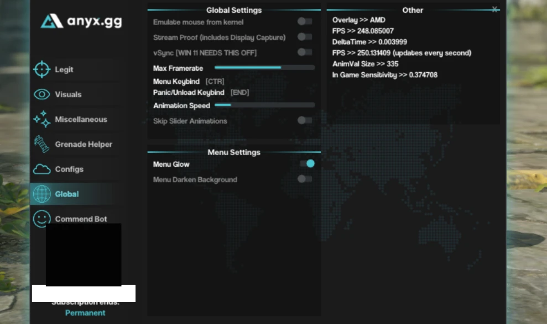Toggle the Stream Proof switch
Screen dimensions: 547x324
[x=305, y=37]
